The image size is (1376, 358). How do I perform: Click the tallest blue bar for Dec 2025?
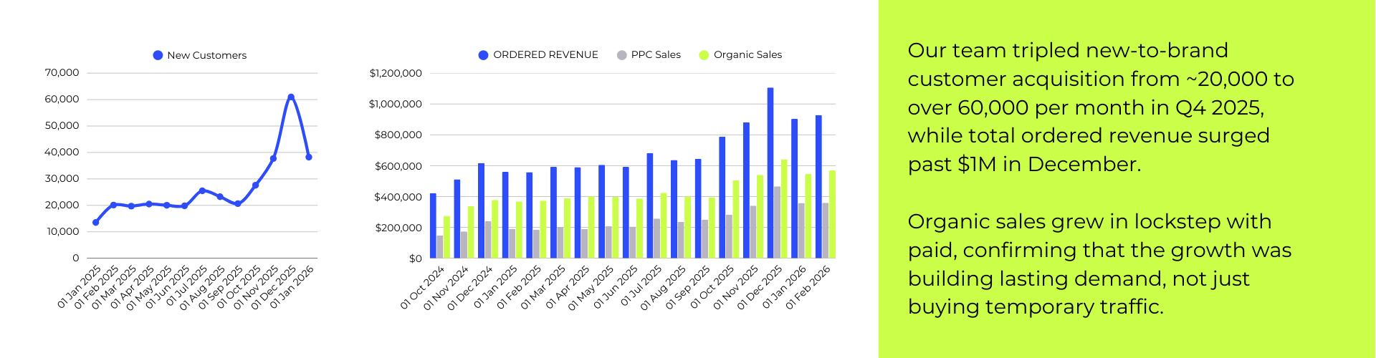point(770,173)
